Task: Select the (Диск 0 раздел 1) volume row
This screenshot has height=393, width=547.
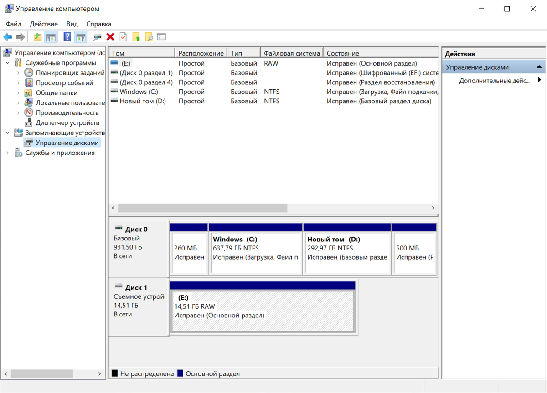Action: click(274, 73)
